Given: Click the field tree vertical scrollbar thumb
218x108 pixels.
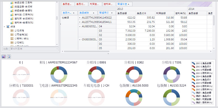Looking at the screenshot, I should point(57,18).
